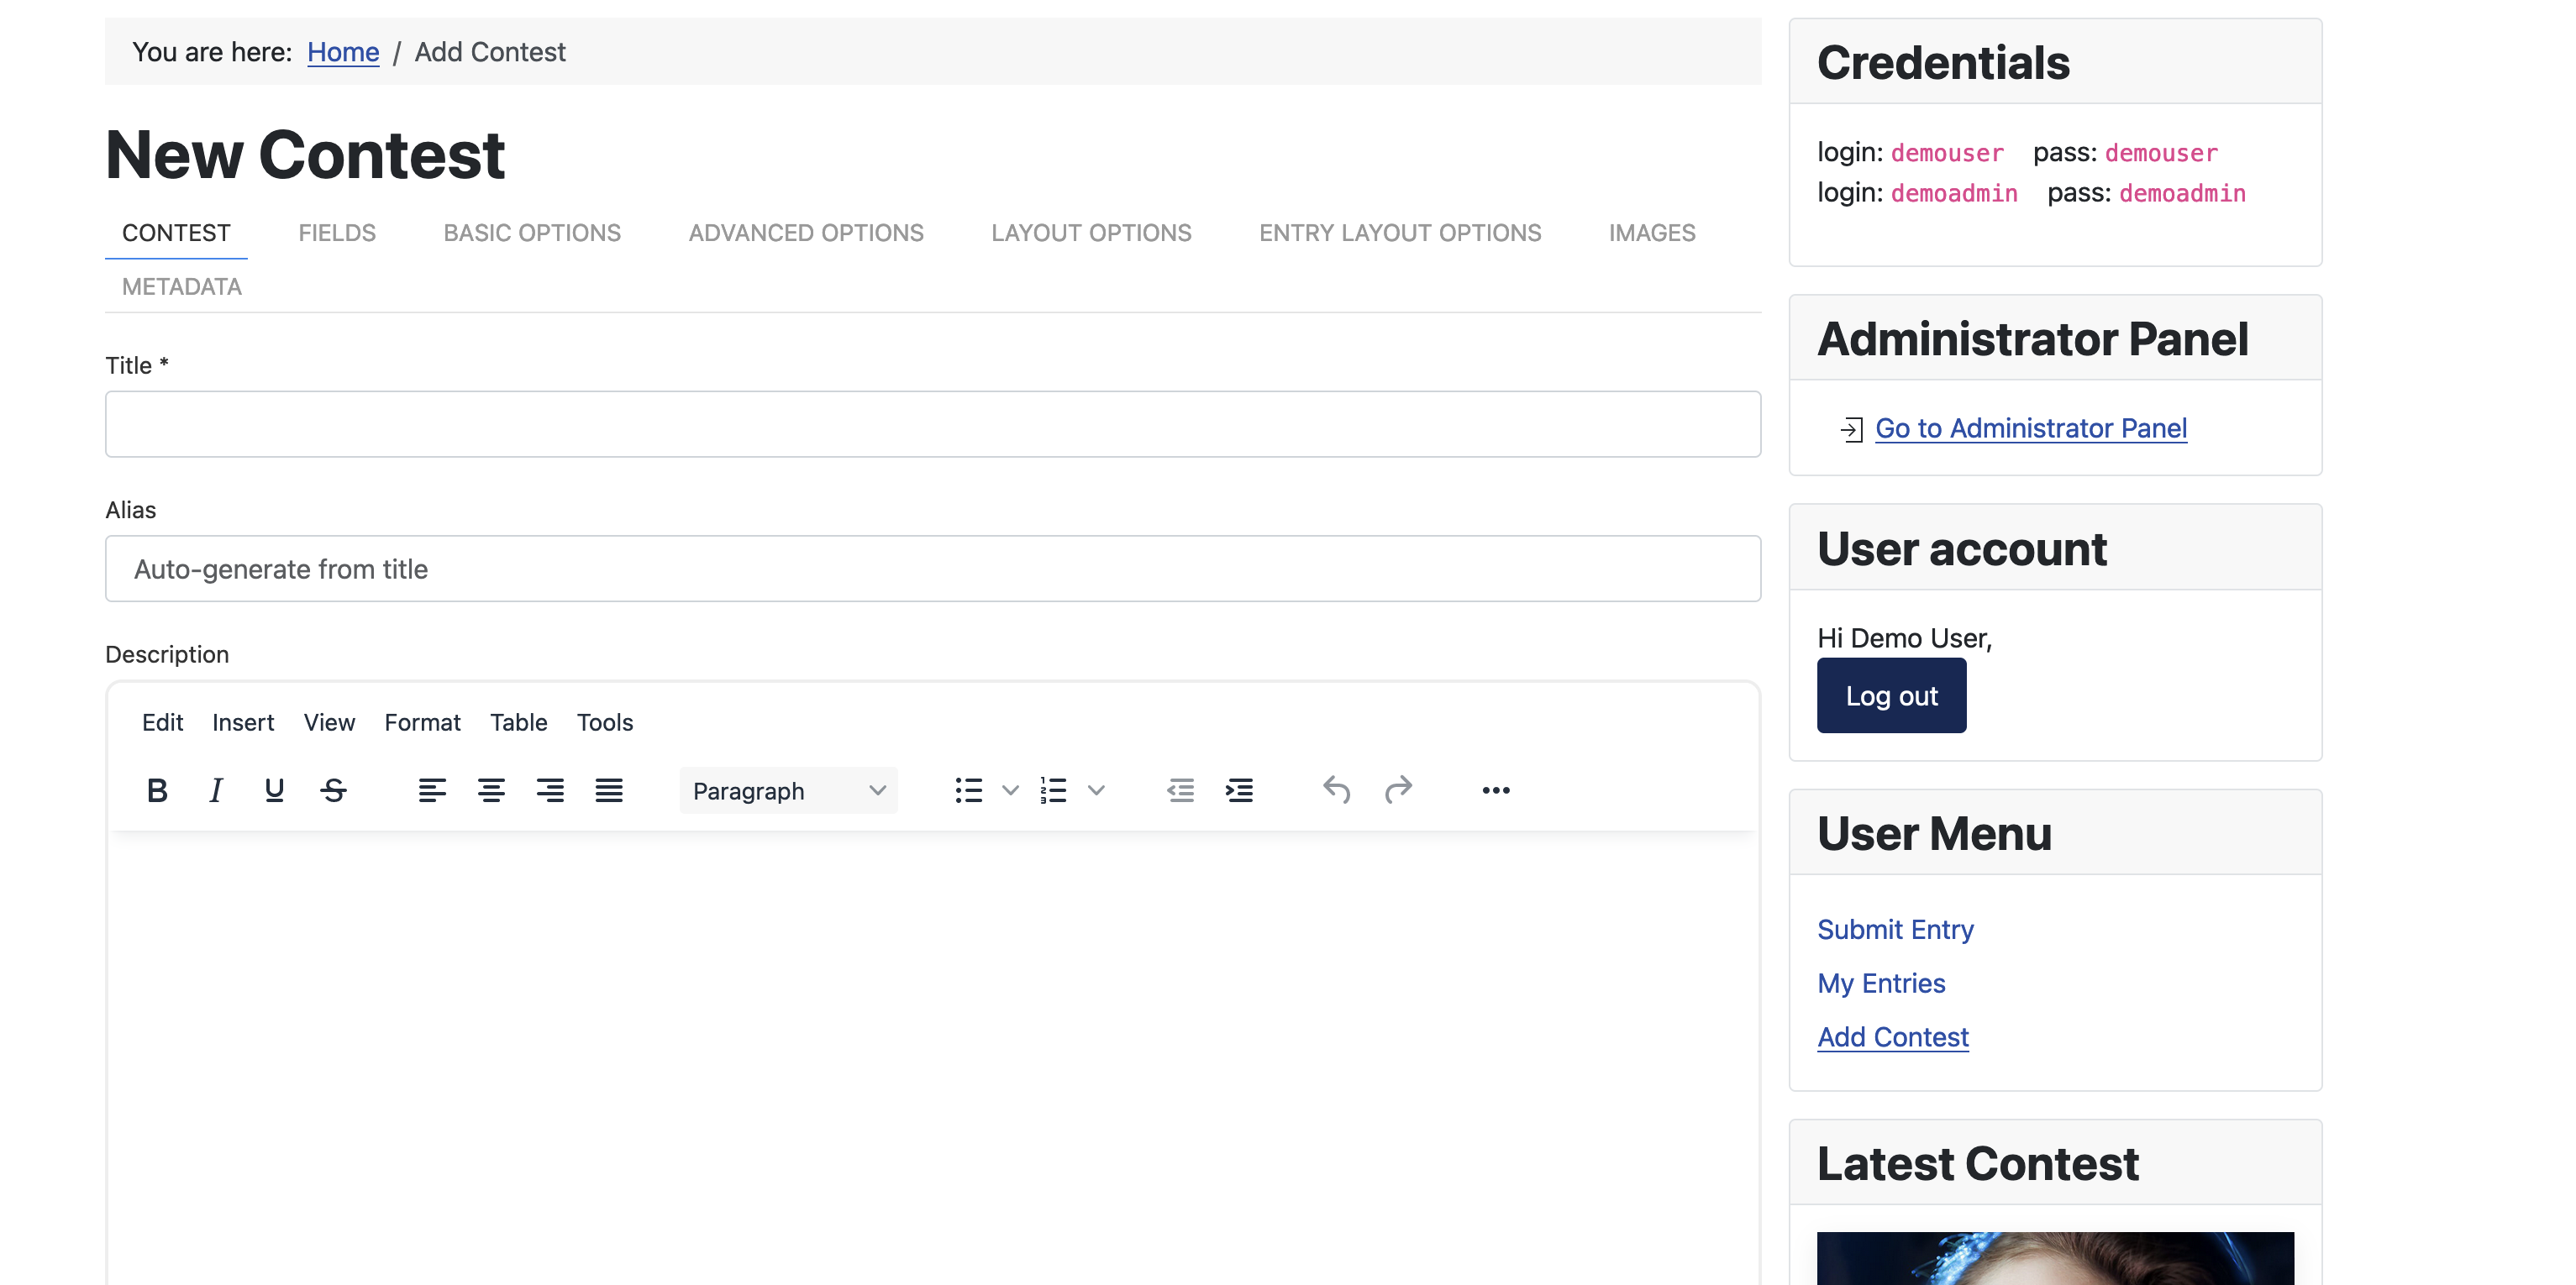Align text center in description editor
The height and width of the screenshot is (1285, 2576).
pos(491,790)
